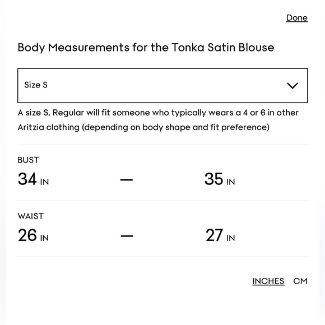Switch measurement units to CM

pos(300,281)
